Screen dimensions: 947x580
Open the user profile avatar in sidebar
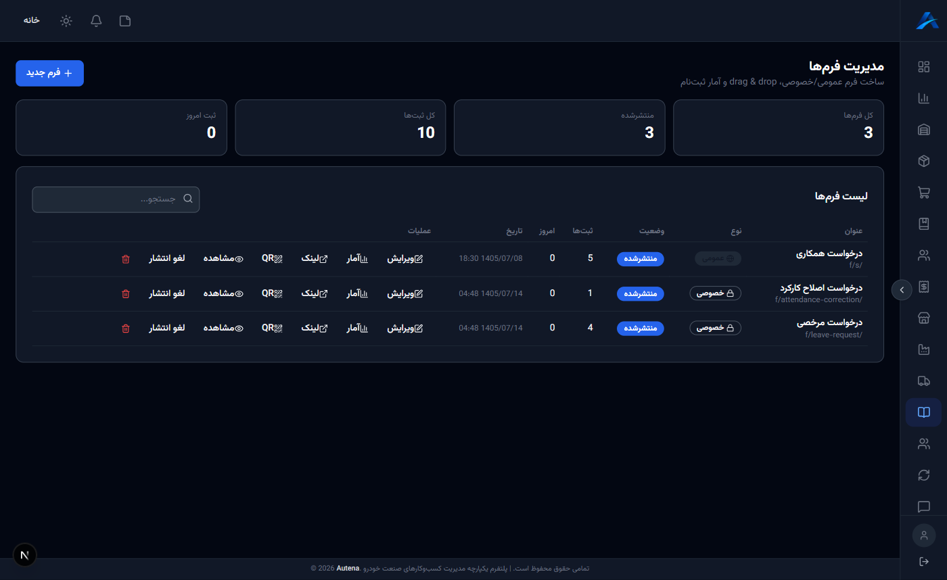pyautogui.click(x=923, y=535)
